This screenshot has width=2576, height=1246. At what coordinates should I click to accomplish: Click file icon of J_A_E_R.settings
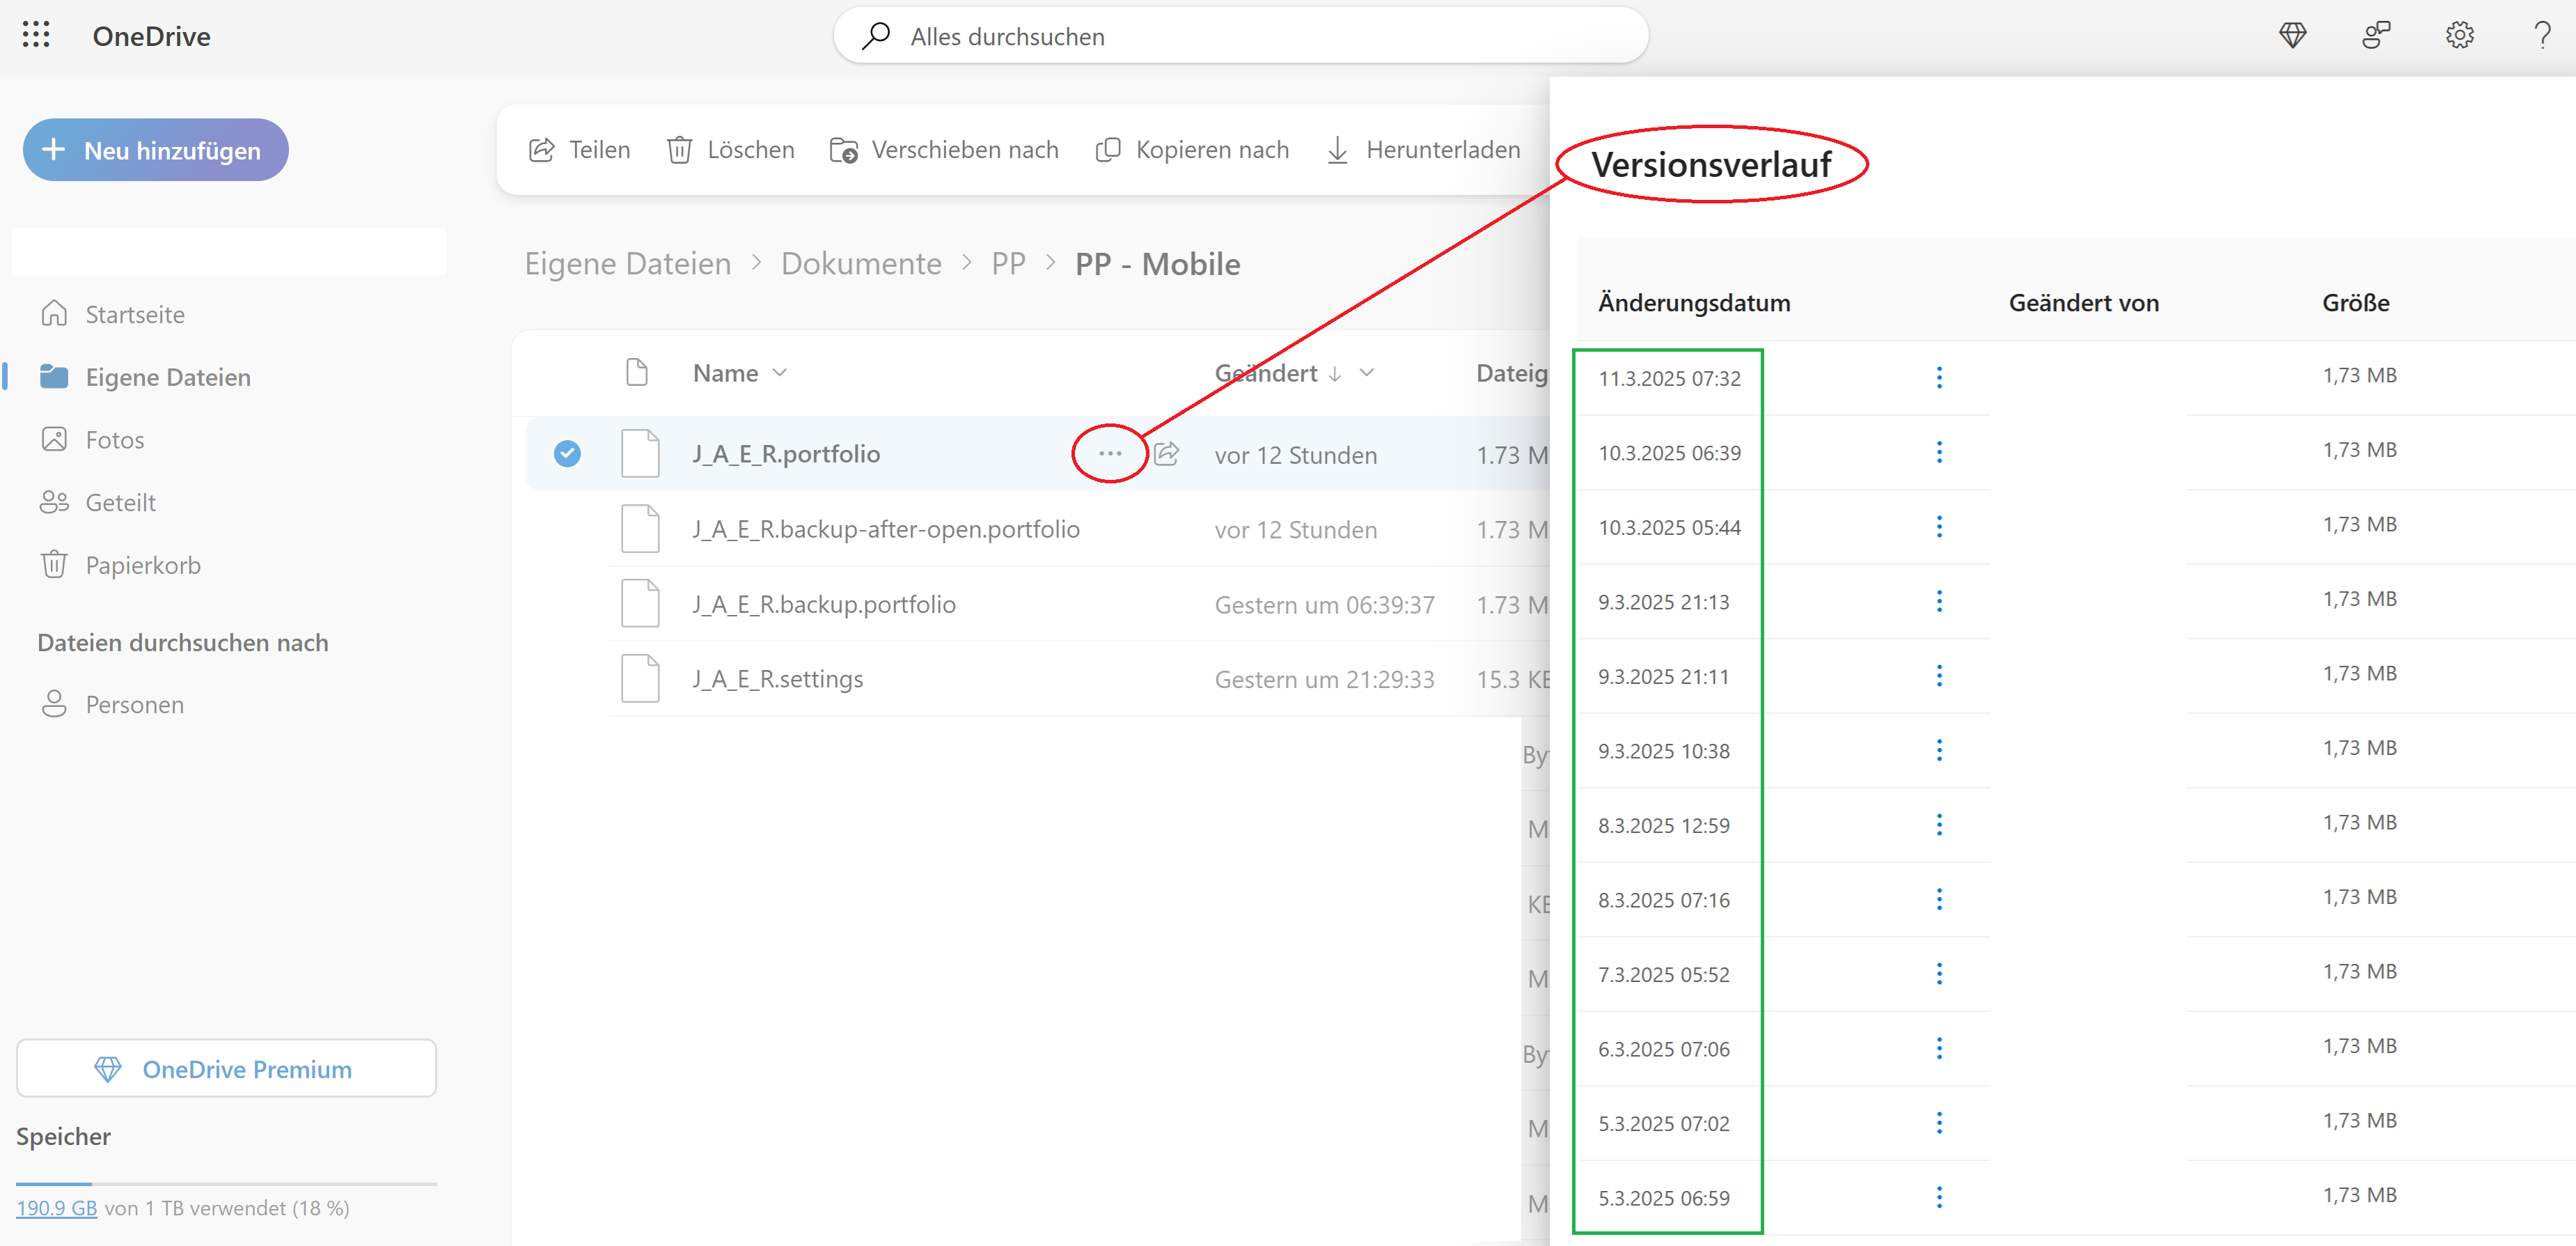(x=640, y=679)
